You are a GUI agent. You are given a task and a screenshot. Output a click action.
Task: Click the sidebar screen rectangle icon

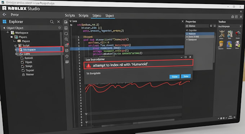point(66,34)
